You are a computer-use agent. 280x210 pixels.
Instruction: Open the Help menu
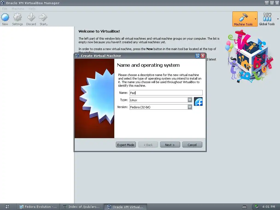[x=32, y=9]
